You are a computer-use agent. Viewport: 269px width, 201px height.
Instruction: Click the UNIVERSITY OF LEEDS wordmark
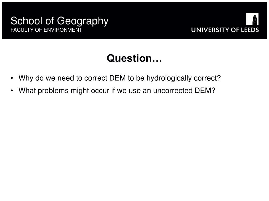pos(225,30)
